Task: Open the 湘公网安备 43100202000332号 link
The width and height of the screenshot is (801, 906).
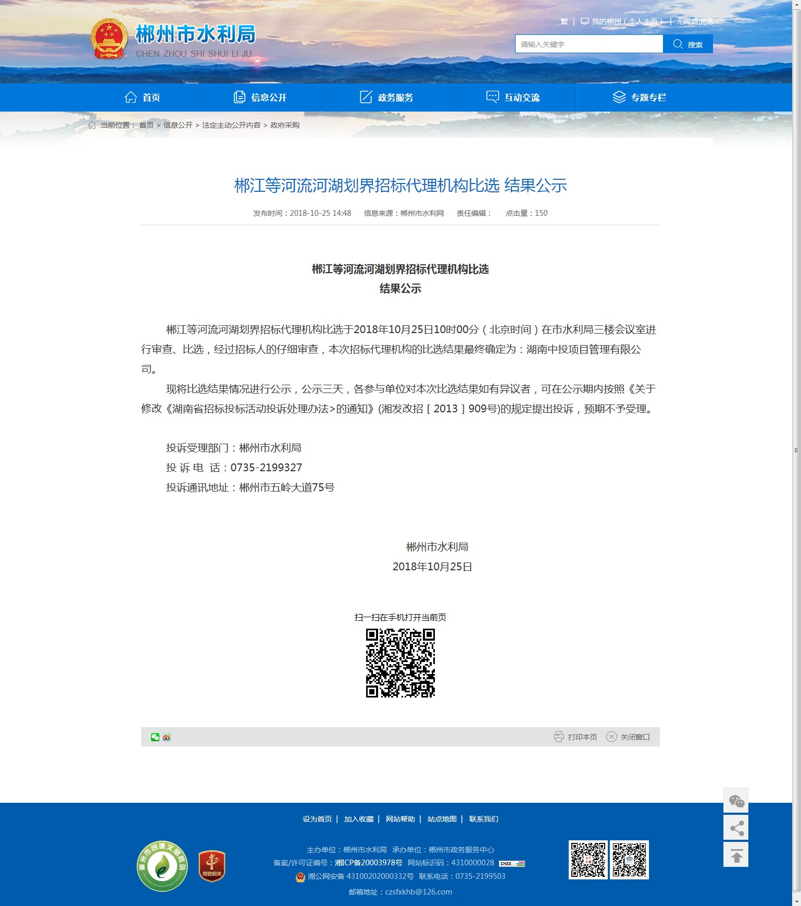Action: (361, 876)
